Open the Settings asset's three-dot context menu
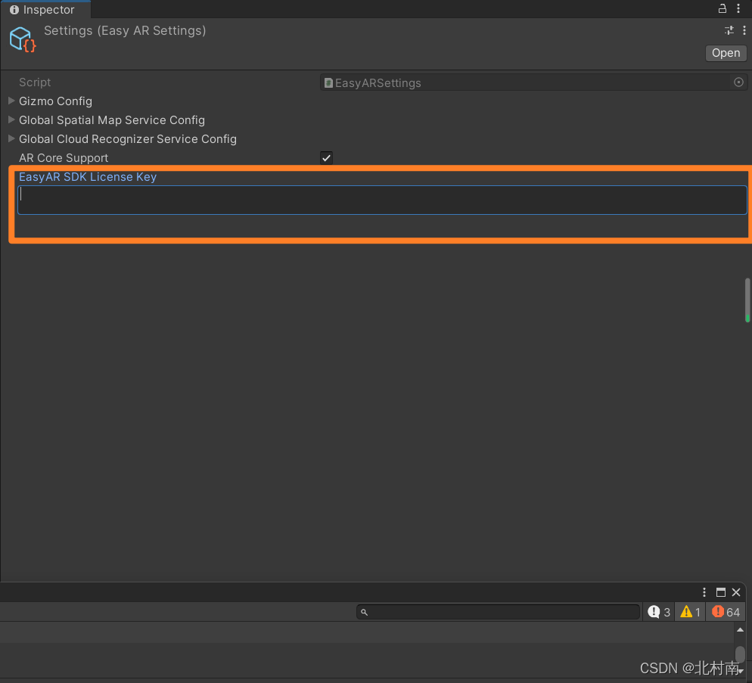752x683 pixels. click(744, 31)
